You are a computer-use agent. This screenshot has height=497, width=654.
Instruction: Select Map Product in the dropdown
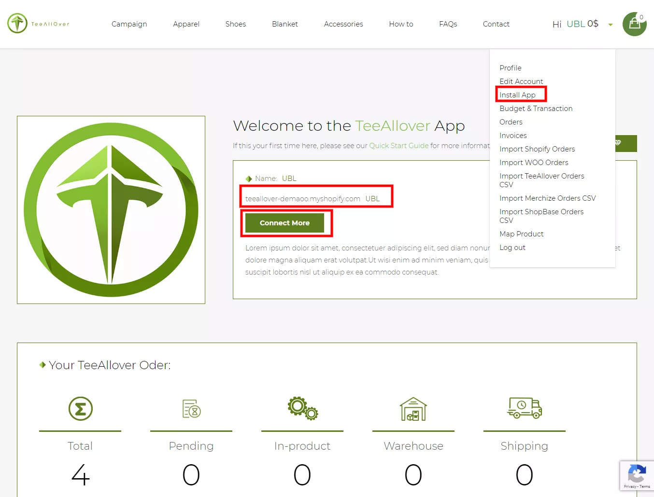coord(521,234)
